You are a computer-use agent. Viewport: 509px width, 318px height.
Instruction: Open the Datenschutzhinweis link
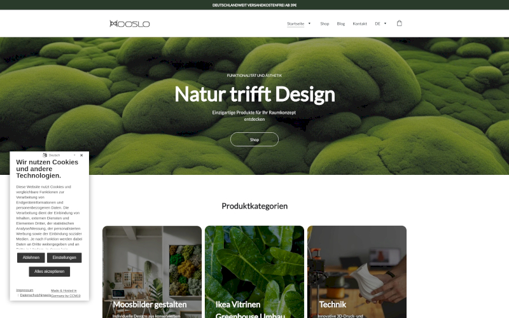(x=36, y=295)
